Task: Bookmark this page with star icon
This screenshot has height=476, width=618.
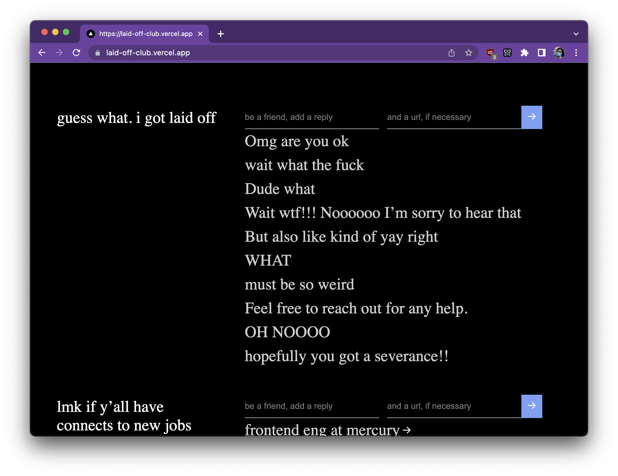Action: coord(468,53)
